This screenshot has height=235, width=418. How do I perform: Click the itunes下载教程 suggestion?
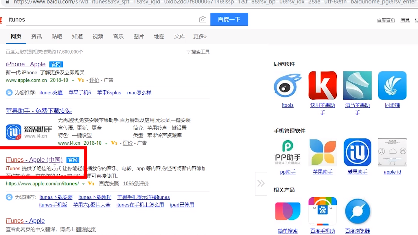tap(95, 197)
